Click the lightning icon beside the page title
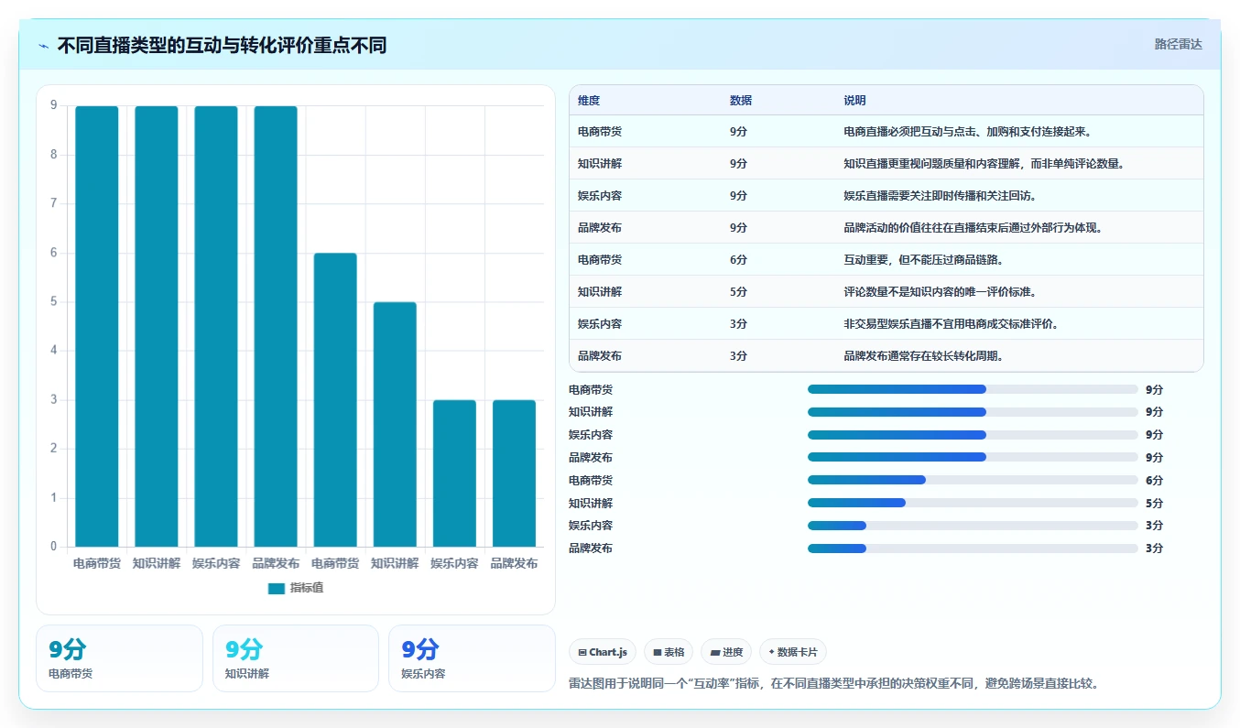 [x=44, y=45]
